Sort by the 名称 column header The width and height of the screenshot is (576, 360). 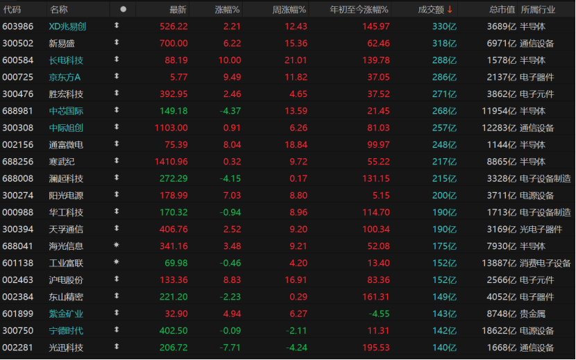(x=59, y=10)
